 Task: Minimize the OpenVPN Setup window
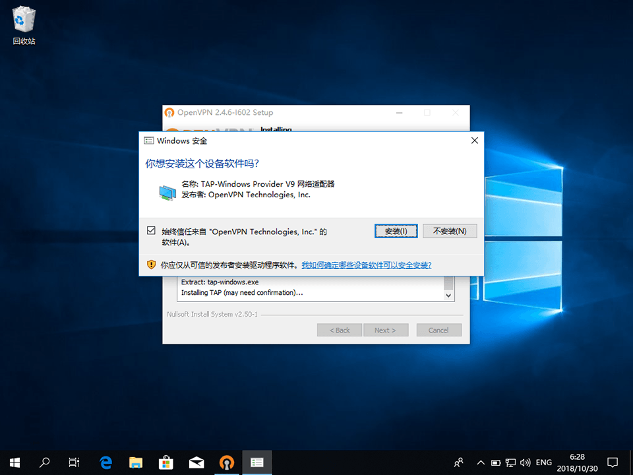(400, 113)
